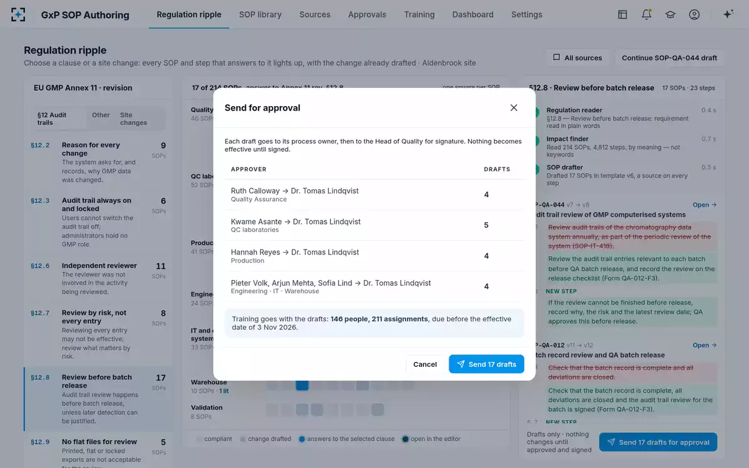Click the Warehouse category label
The width and height of the screenshot is (749, 468).
pyautogui.click(x=209, y=382)
